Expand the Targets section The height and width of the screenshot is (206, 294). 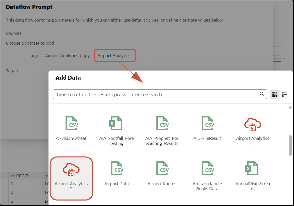pyautogui.click(x=13, y=71)
